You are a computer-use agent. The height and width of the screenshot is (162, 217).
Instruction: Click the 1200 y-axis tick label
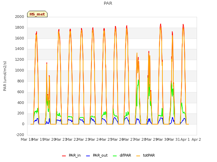coord(20,60)
